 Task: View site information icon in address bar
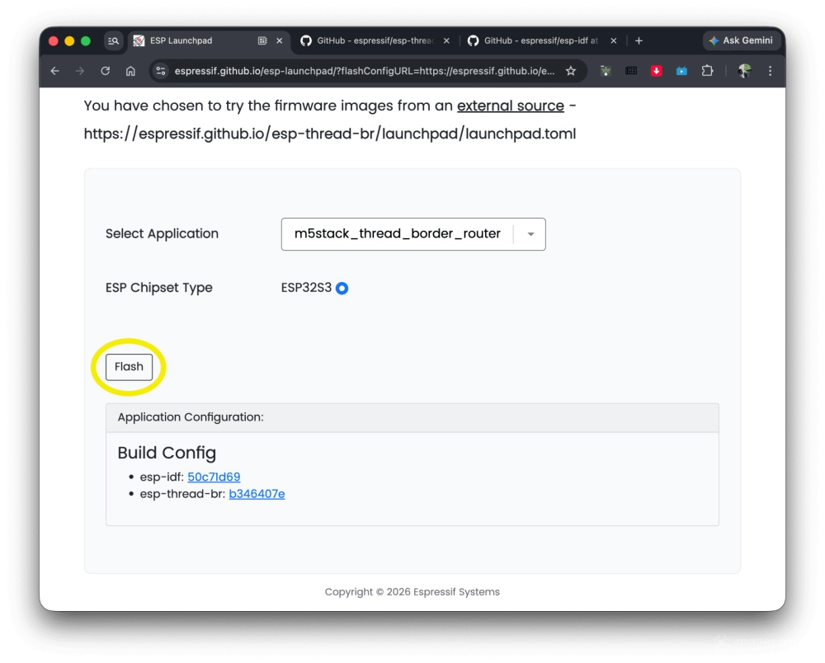pos(161,70)
